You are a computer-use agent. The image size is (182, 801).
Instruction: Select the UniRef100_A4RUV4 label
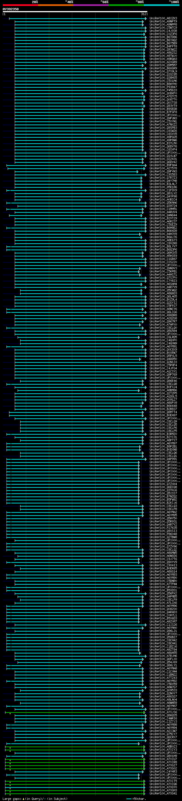(x=163, y=212)
